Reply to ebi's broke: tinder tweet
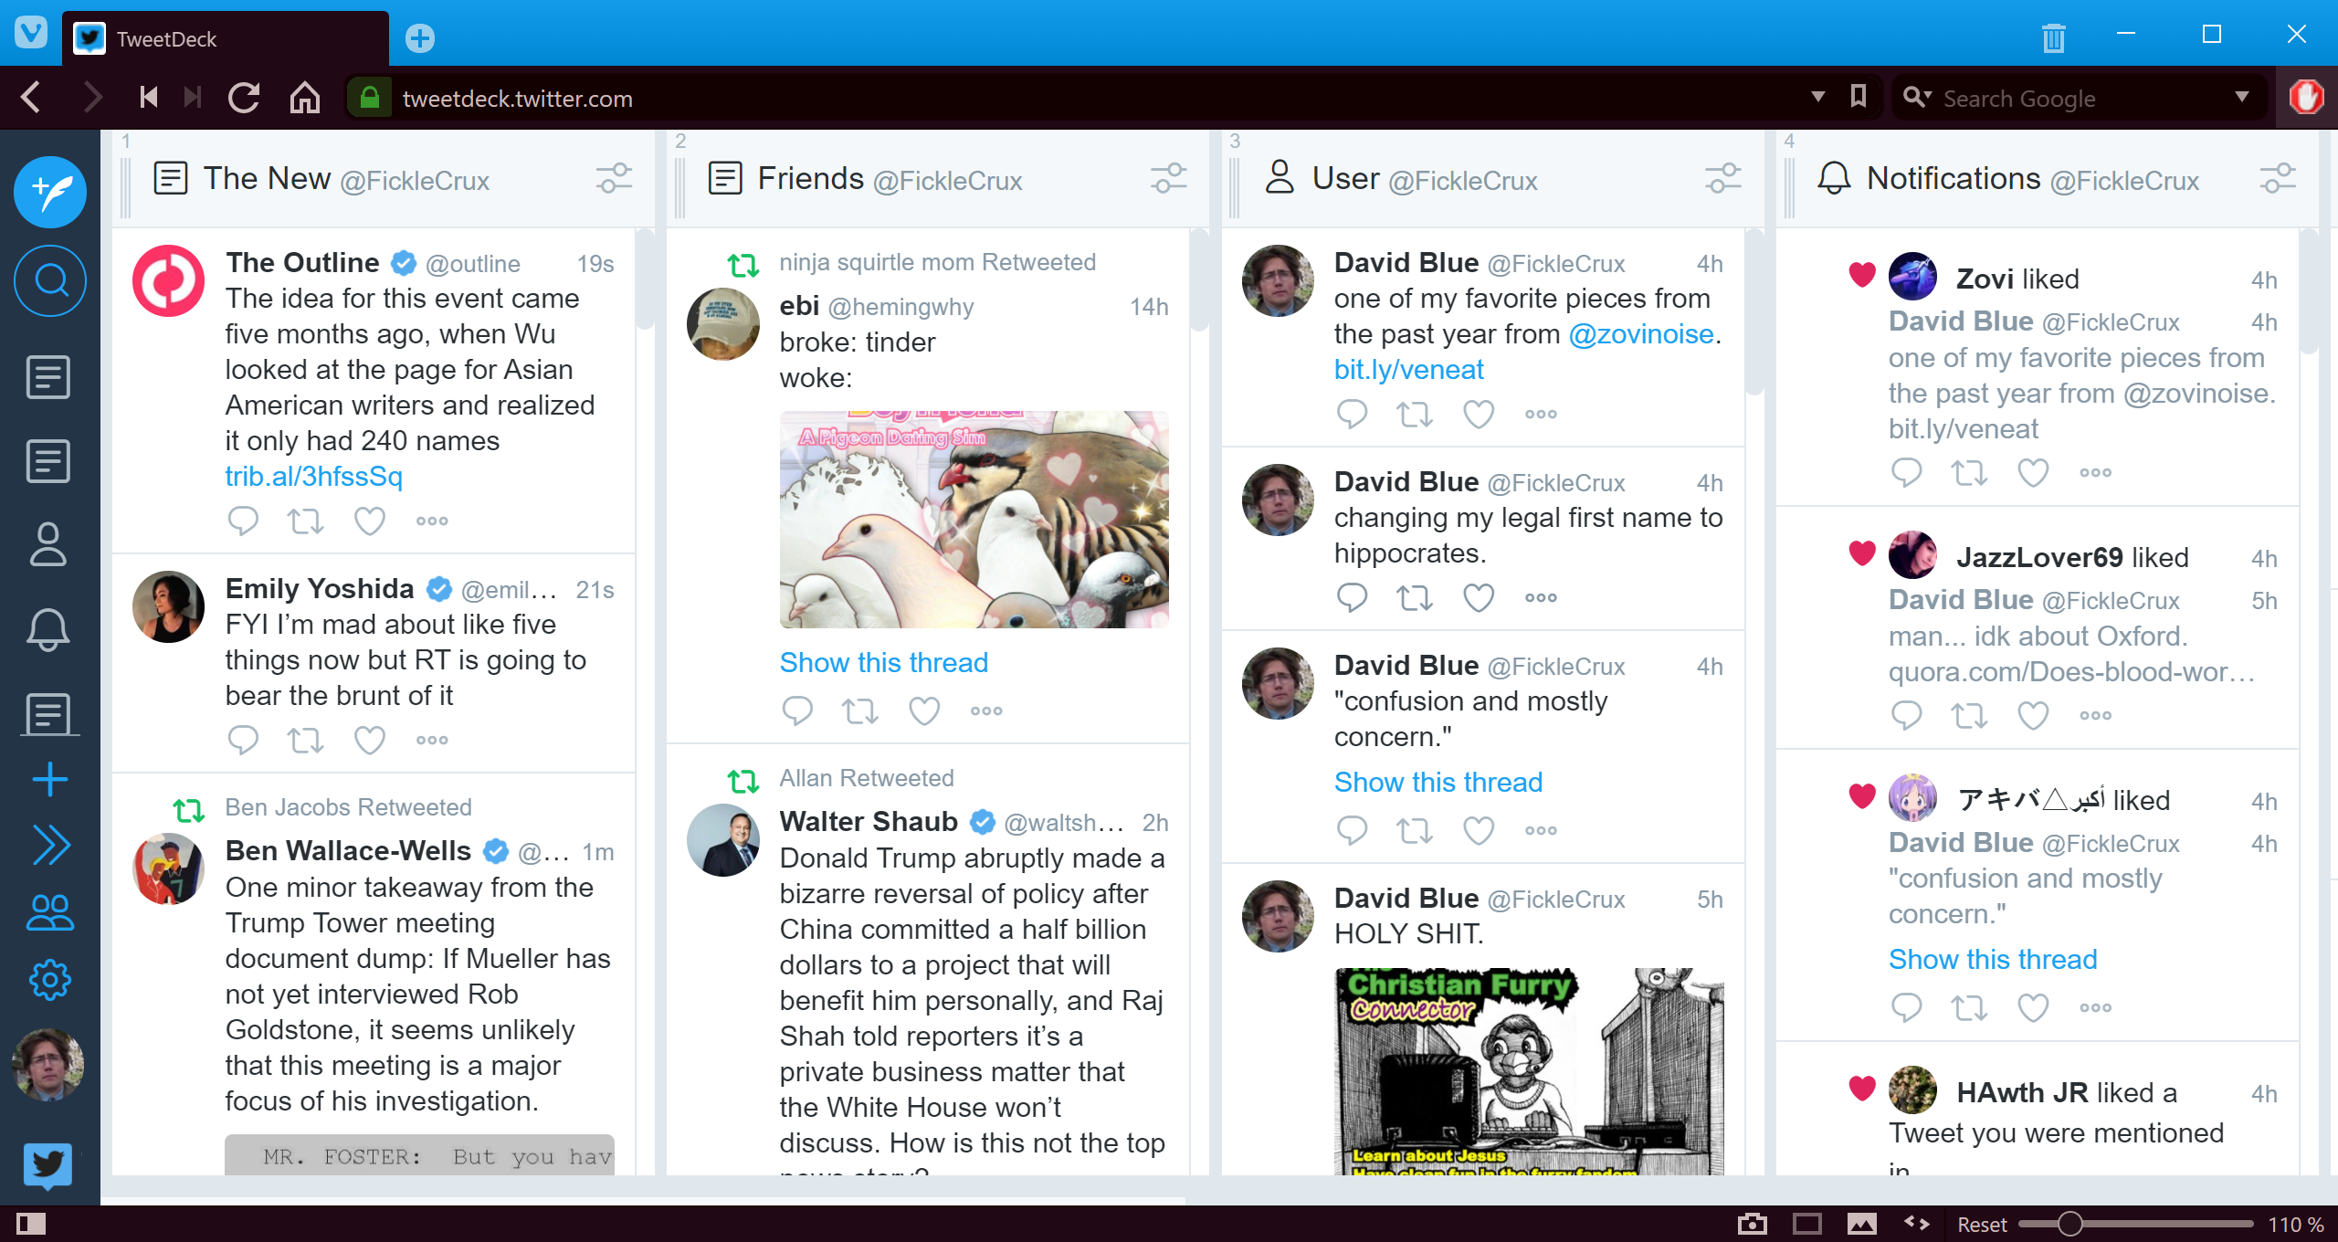The width and height of the screenshot is (2338, 1242). 797,710
